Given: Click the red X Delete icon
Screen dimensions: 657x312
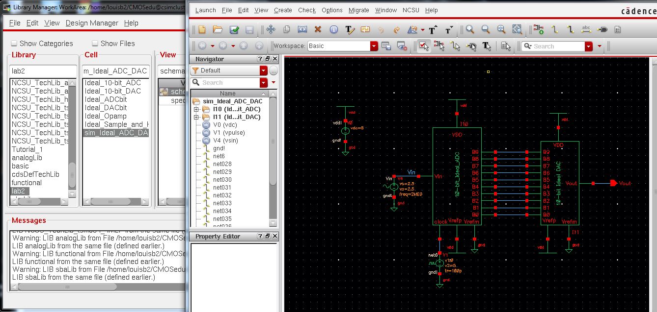Looking at the screenshot, I should [x=318, y=30].
